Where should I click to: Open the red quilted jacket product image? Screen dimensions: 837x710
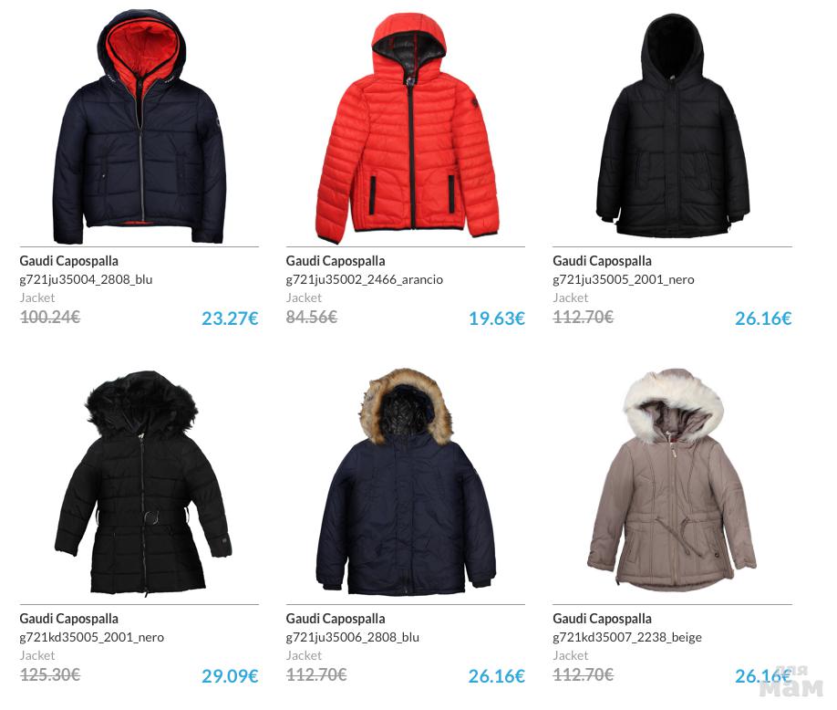tap(408, 128)
